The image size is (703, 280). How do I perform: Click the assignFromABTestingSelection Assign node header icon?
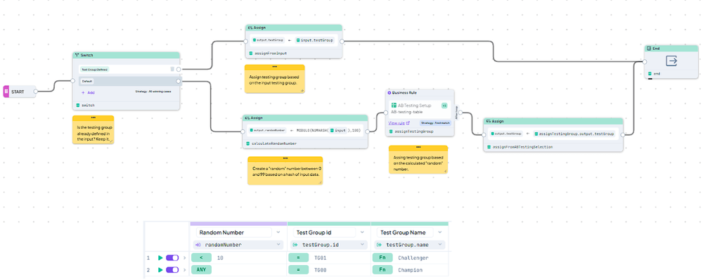tap(489, 121)
